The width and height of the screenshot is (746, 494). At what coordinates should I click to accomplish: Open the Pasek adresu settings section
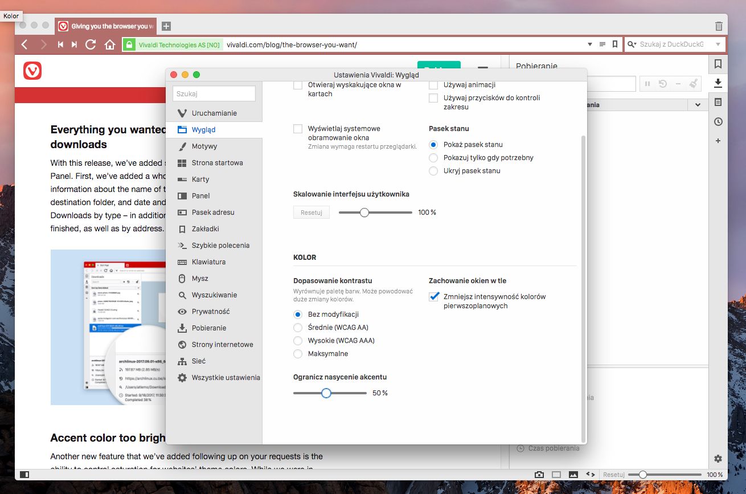coord(214,213)
